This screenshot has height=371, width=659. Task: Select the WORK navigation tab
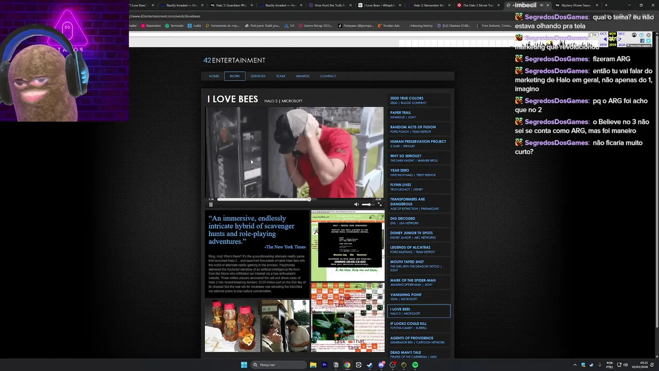235,76
